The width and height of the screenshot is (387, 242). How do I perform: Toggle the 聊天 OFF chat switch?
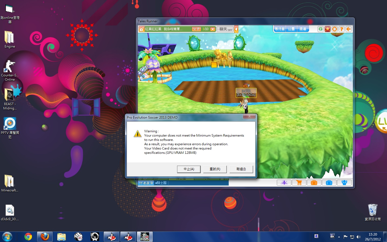[x=225, y=29]
